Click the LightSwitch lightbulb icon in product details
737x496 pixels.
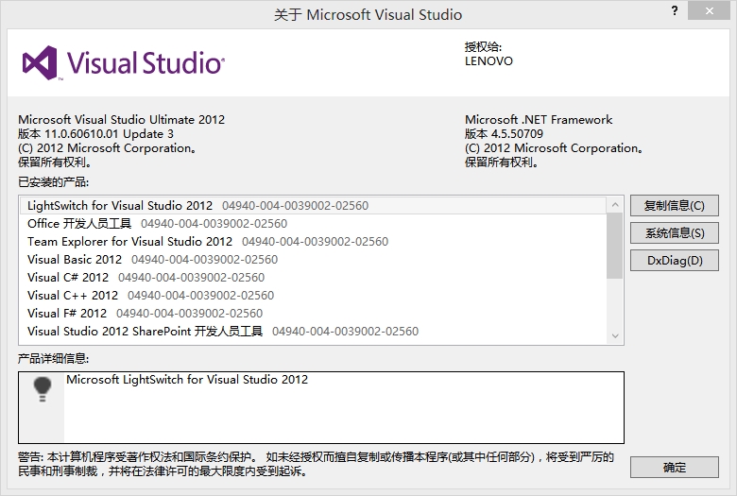point(42,389)
